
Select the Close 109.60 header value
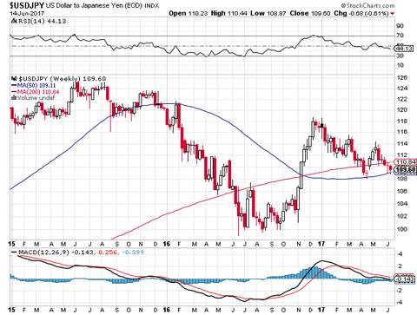pyautogui.click(x=310, y=13)
